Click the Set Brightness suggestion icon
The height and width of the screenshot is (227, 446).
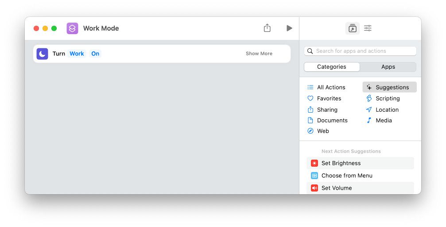tap(314, 163)
